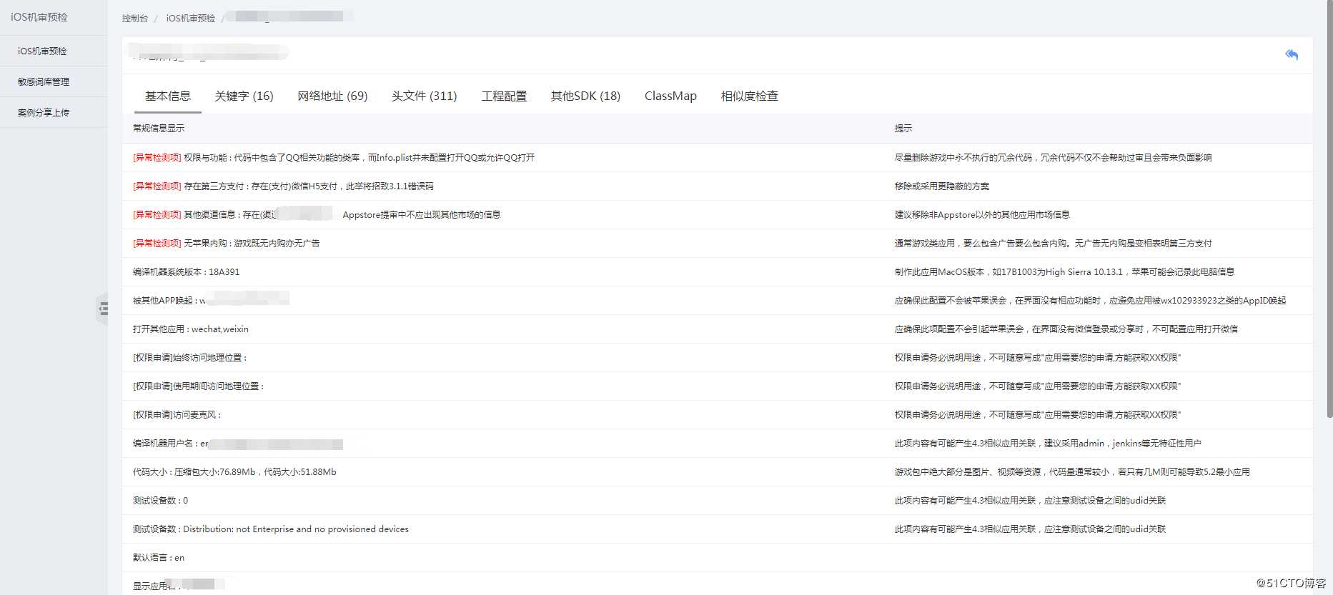Select iOS机审预检 in the sidebar menu
1333x595 pixels.
54,51
